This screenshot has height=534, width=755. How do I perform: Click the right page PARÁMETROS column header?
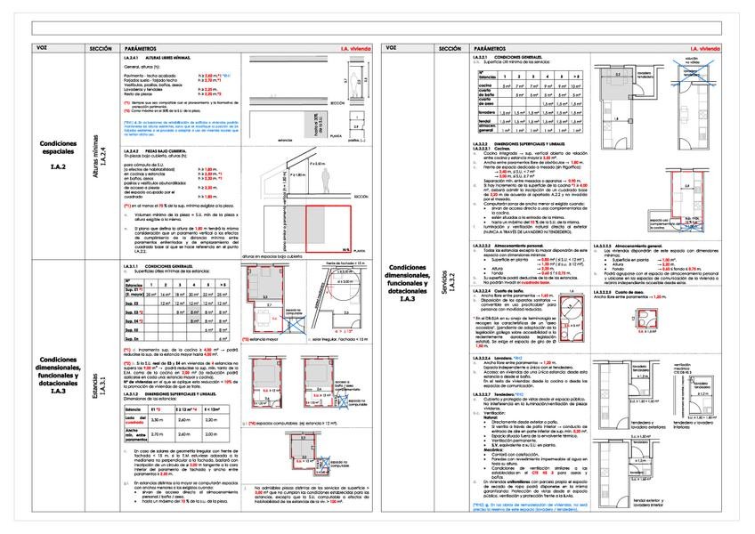[490, 49]
